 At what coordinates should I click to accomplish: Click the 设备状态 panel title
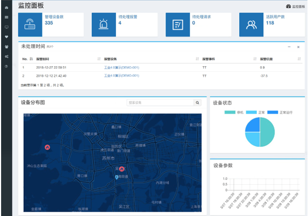point(222,103)
